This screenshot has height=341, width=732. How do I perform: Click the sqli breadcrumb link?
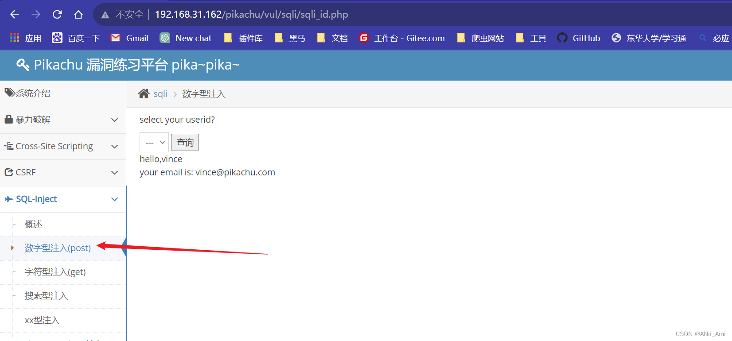[160, 94]
